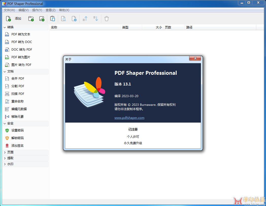Open the 文件(W) menu
Screen dimensions: 266x206
click(x=9, y=10)
